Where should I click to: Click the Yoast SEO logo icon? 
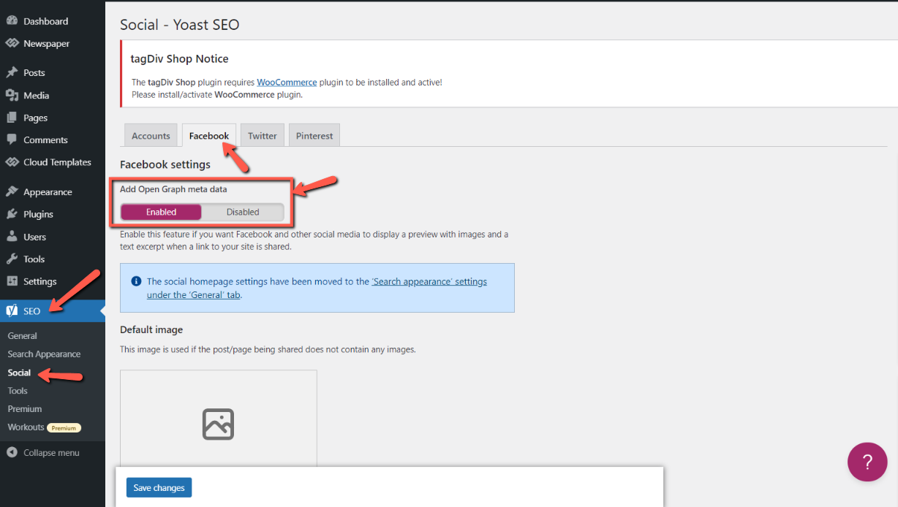12,310
